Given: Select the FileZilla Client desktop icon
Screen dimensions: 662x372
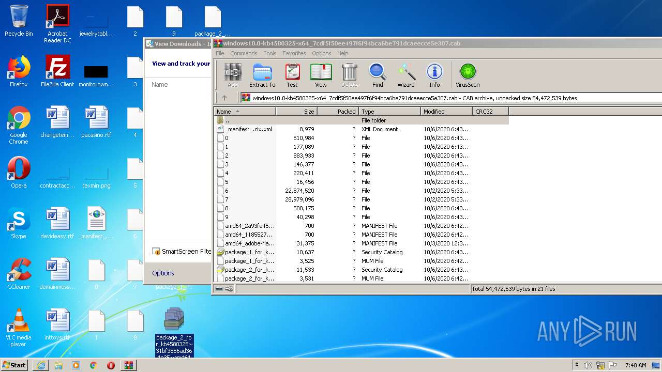Looking at the screenshot, I should point(57,71).
